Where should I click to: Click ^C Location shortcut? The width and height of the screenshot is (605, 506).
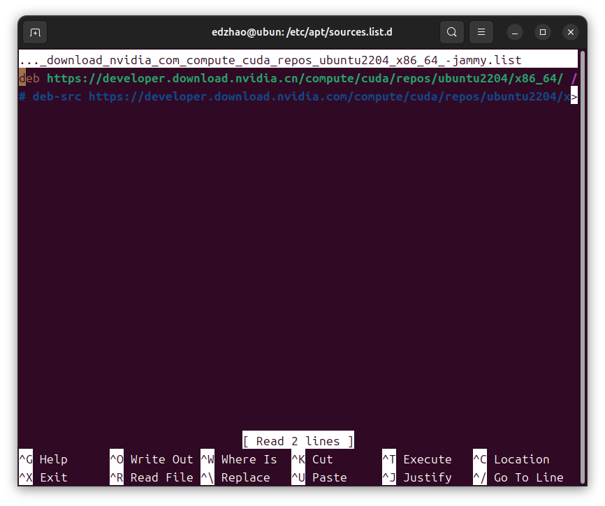click(x=511, y=459)
